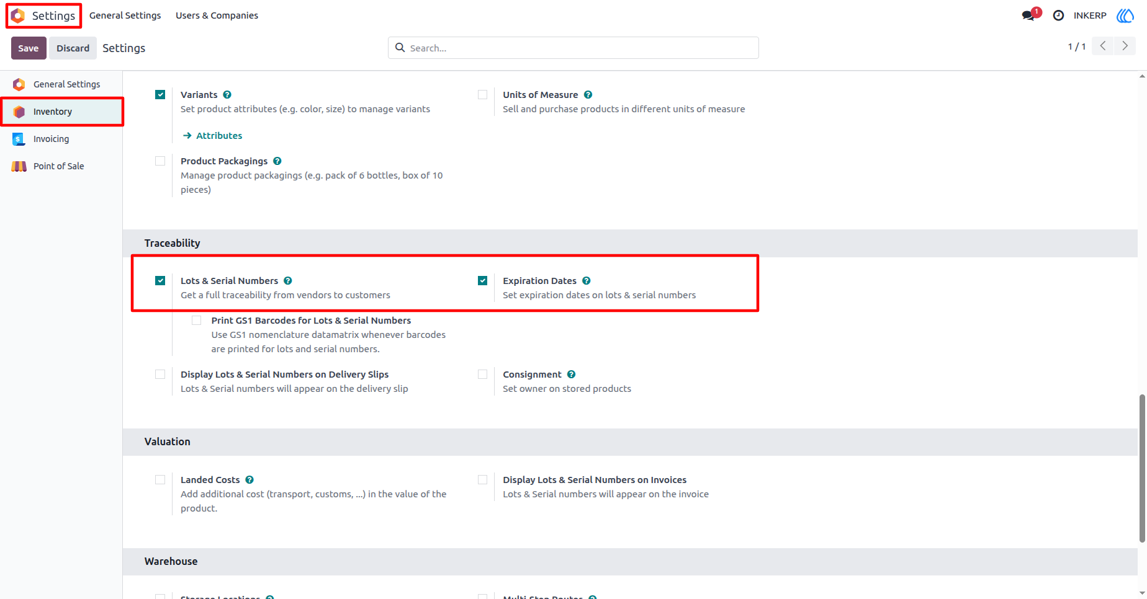Viewport: 1147px width, 599px height.
Task: Enable the Consignment checkbox
Action: (483, 375)
